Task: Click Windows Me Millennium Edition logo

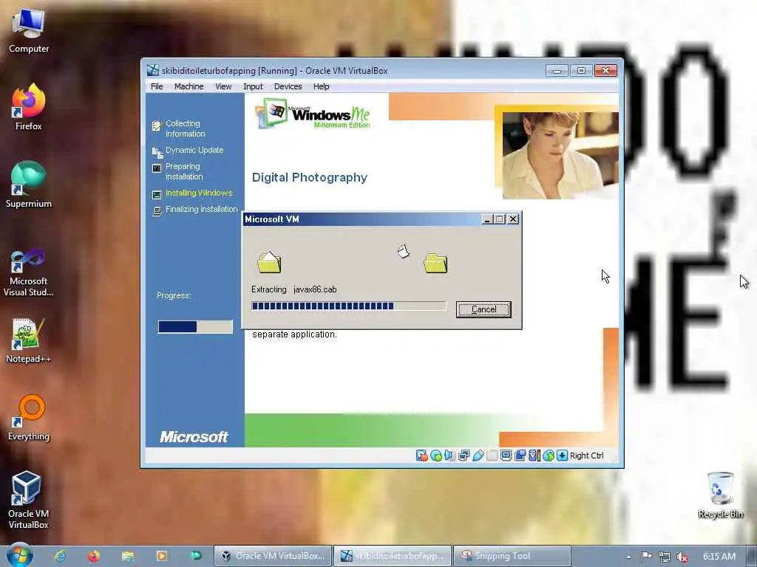Action: [x=313, y=114]
